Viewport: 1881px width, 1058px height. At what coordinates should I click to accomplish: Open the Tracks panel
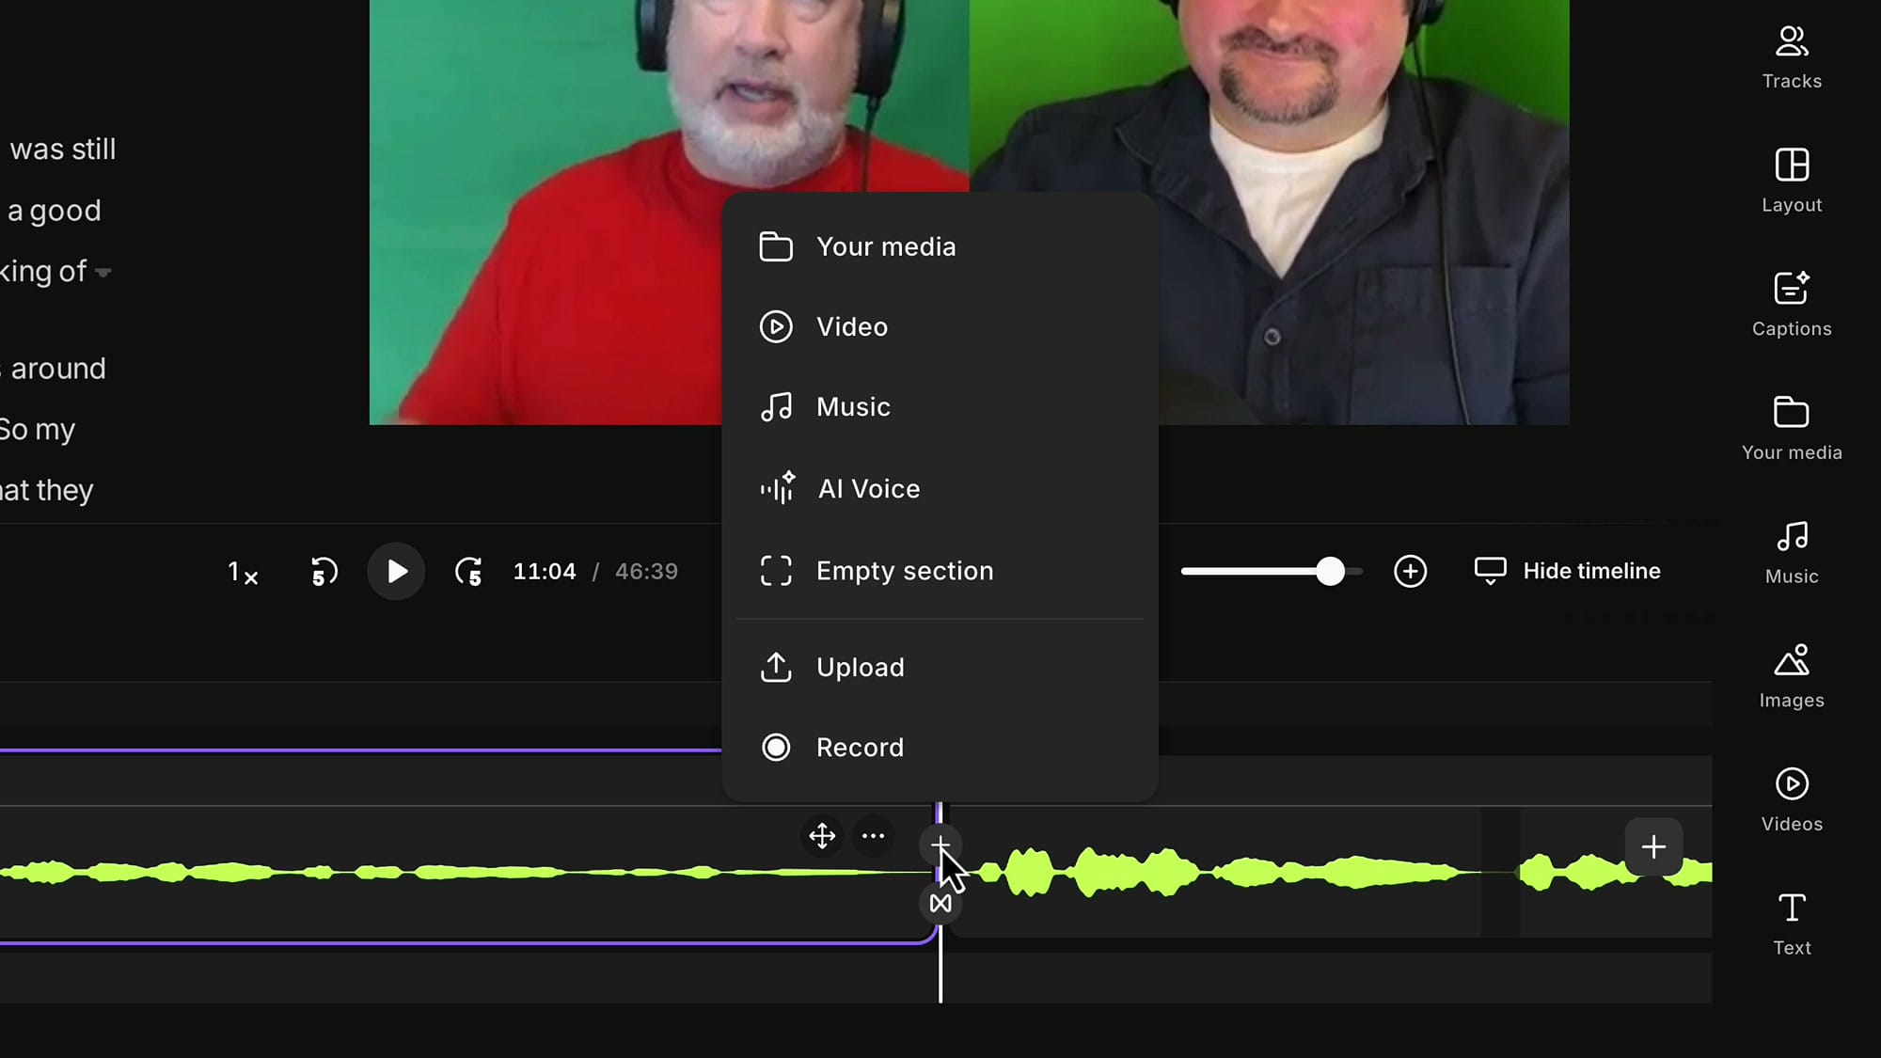click(1791, 56)
